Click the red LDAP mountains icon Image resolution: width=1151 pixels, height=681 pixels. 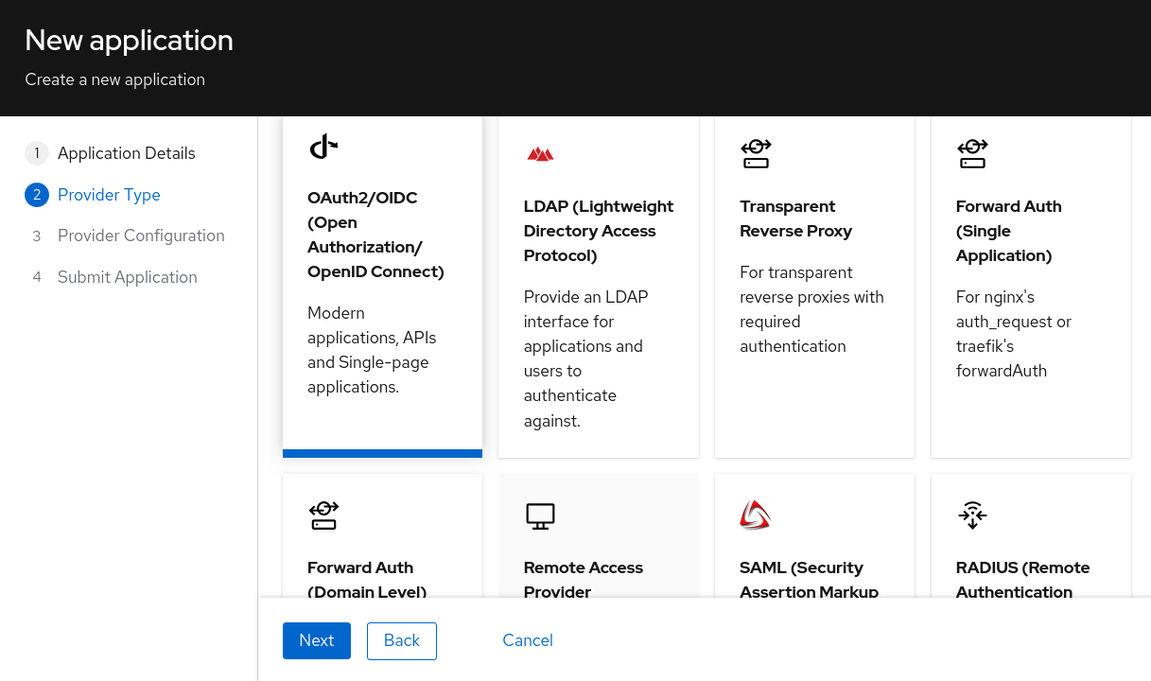540,152
